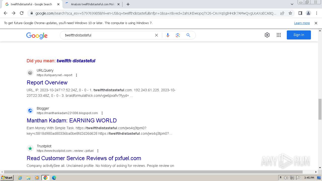Viewport: 322px width, 181px height.
Task: Open Learn more link about updates
Action: pyautogui.click(x=302, y=23)
